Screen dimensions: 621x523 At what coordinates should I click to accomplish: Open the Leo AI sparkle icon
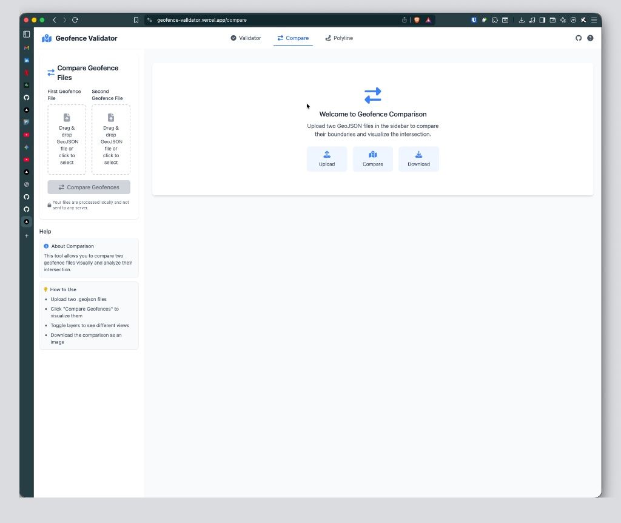coord(563,20)
